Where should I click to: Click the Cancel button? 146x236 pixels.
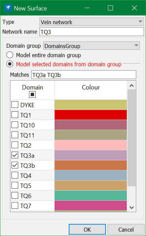pos(126,230)
